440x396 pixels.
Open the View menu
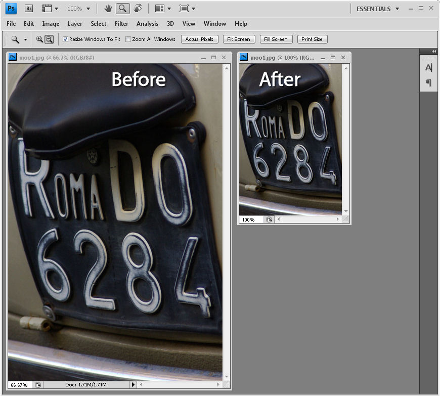(189, 24)
